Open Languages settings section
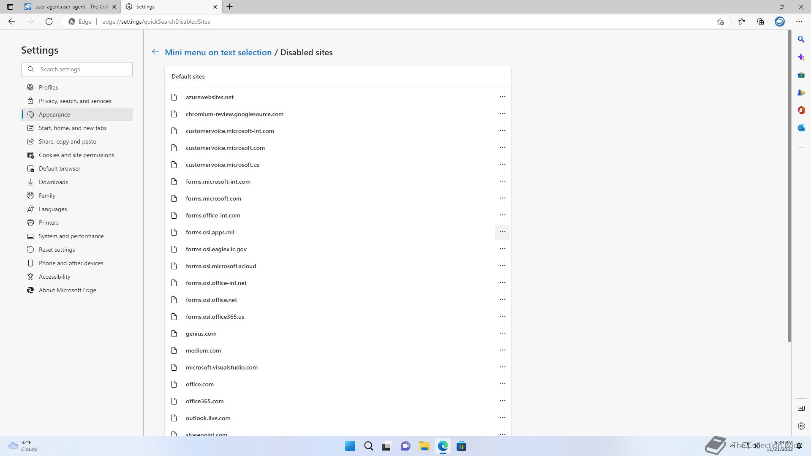 point(77,209)
